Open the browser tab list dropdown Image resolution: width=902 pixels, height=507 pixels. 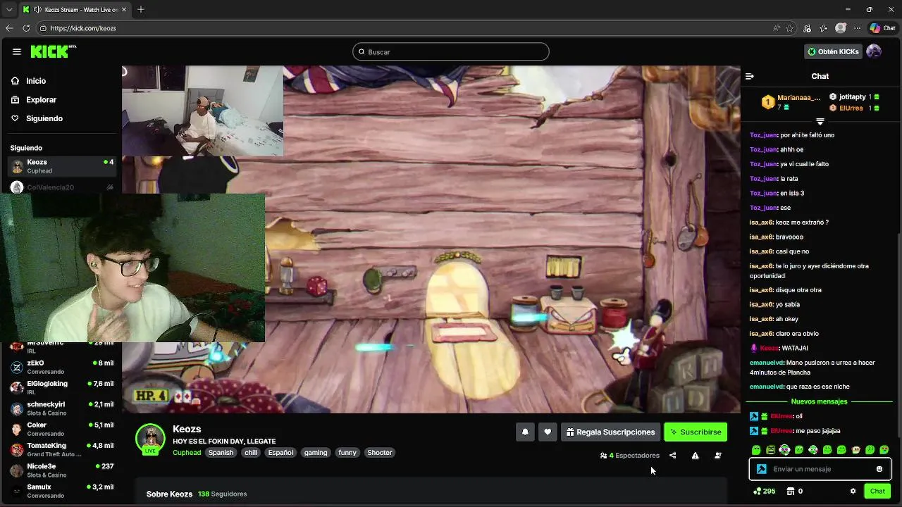point(9,9)
